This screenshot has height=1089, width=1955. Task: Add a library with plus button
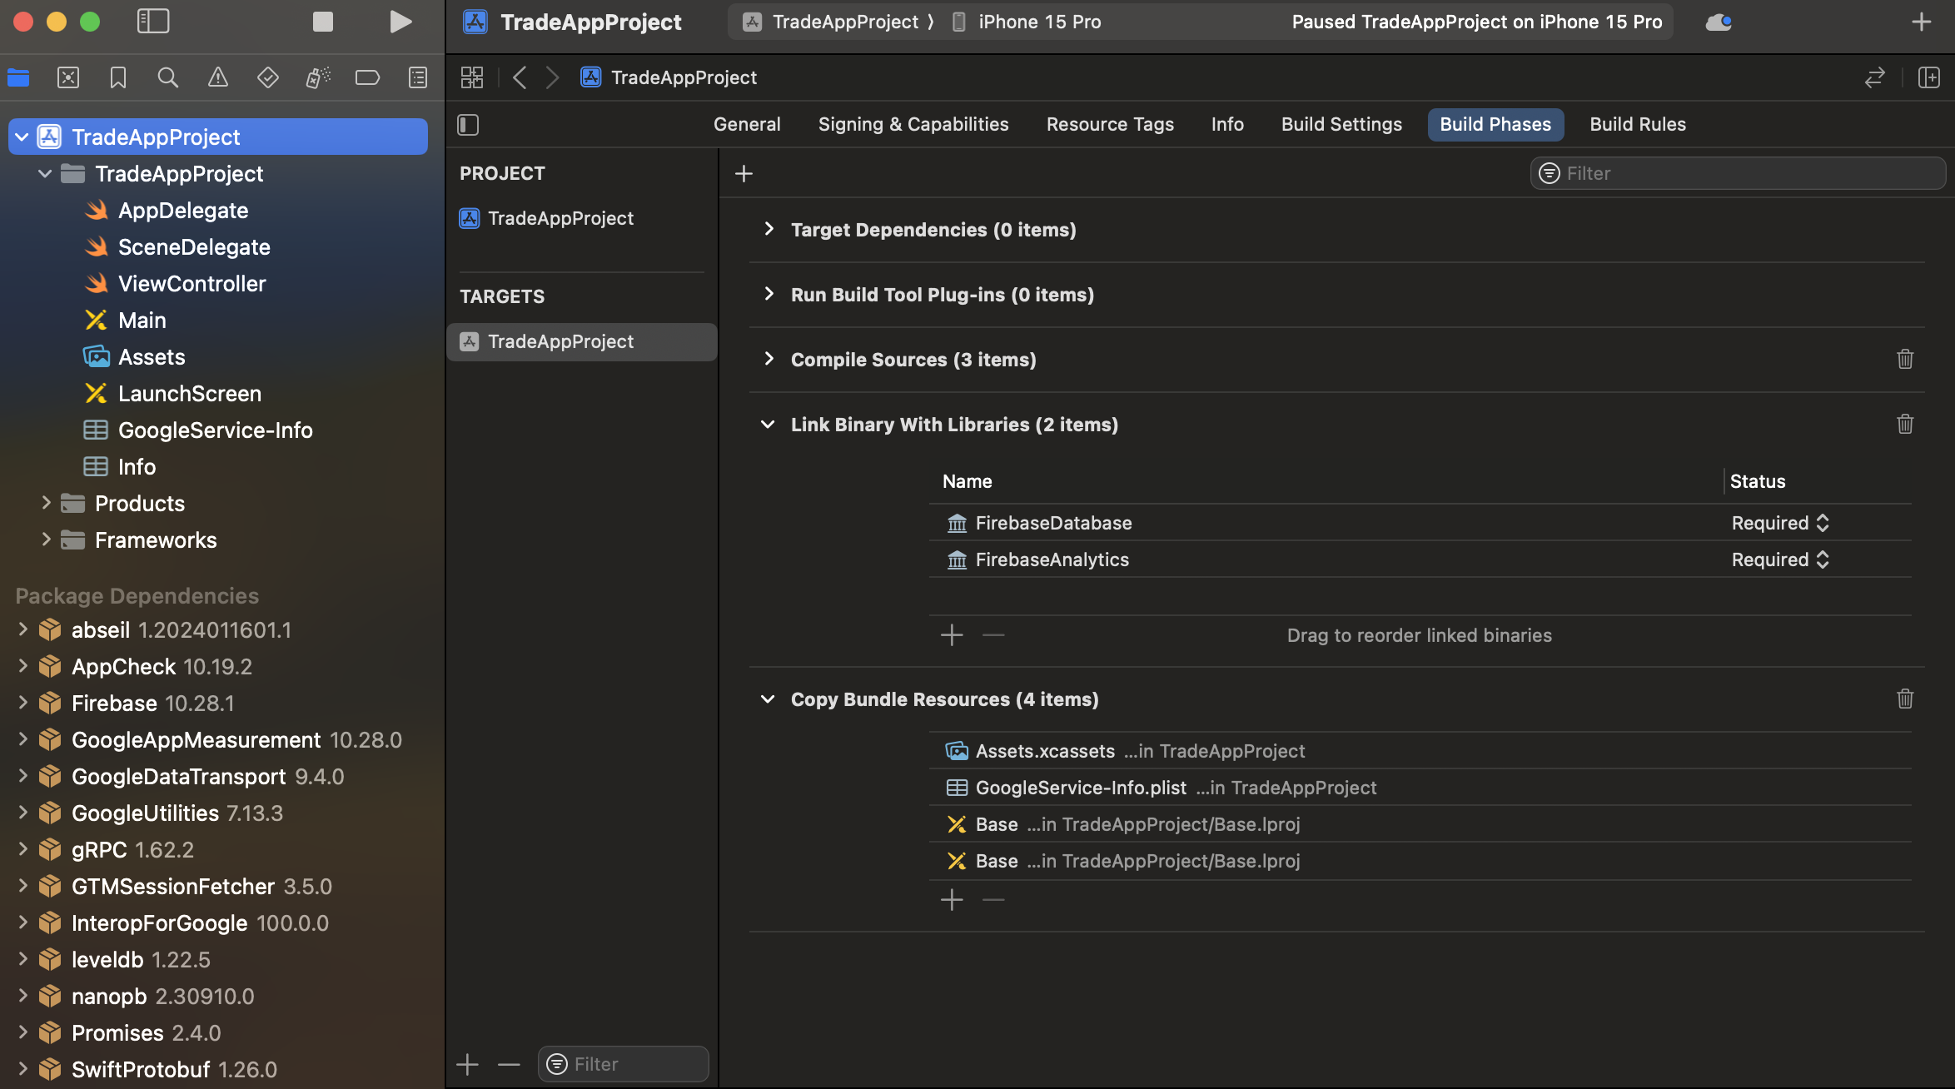click(952, 635)
